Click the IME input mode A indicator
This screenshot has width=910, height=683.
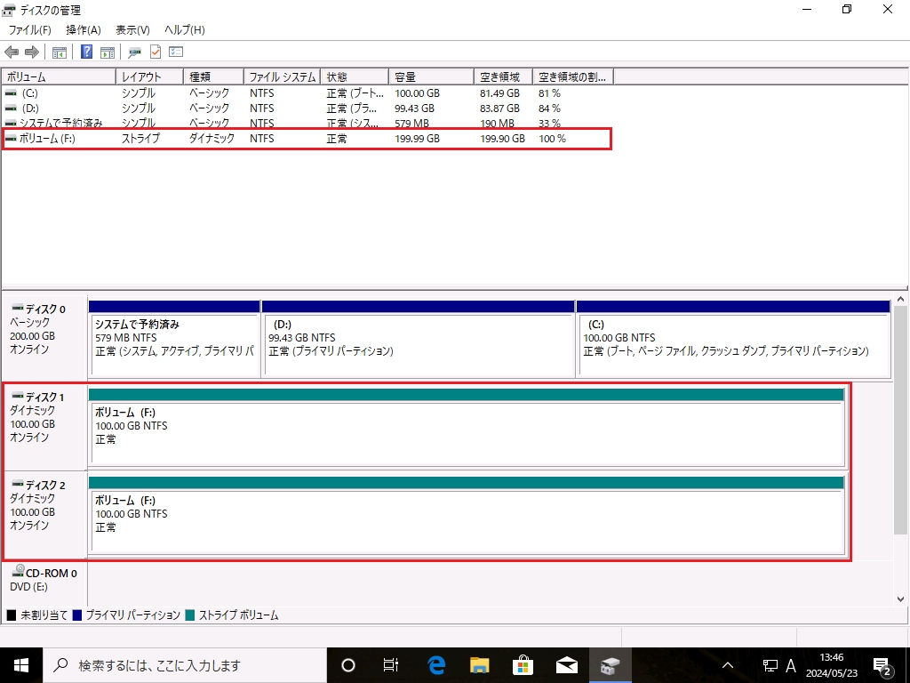[790, 665]
